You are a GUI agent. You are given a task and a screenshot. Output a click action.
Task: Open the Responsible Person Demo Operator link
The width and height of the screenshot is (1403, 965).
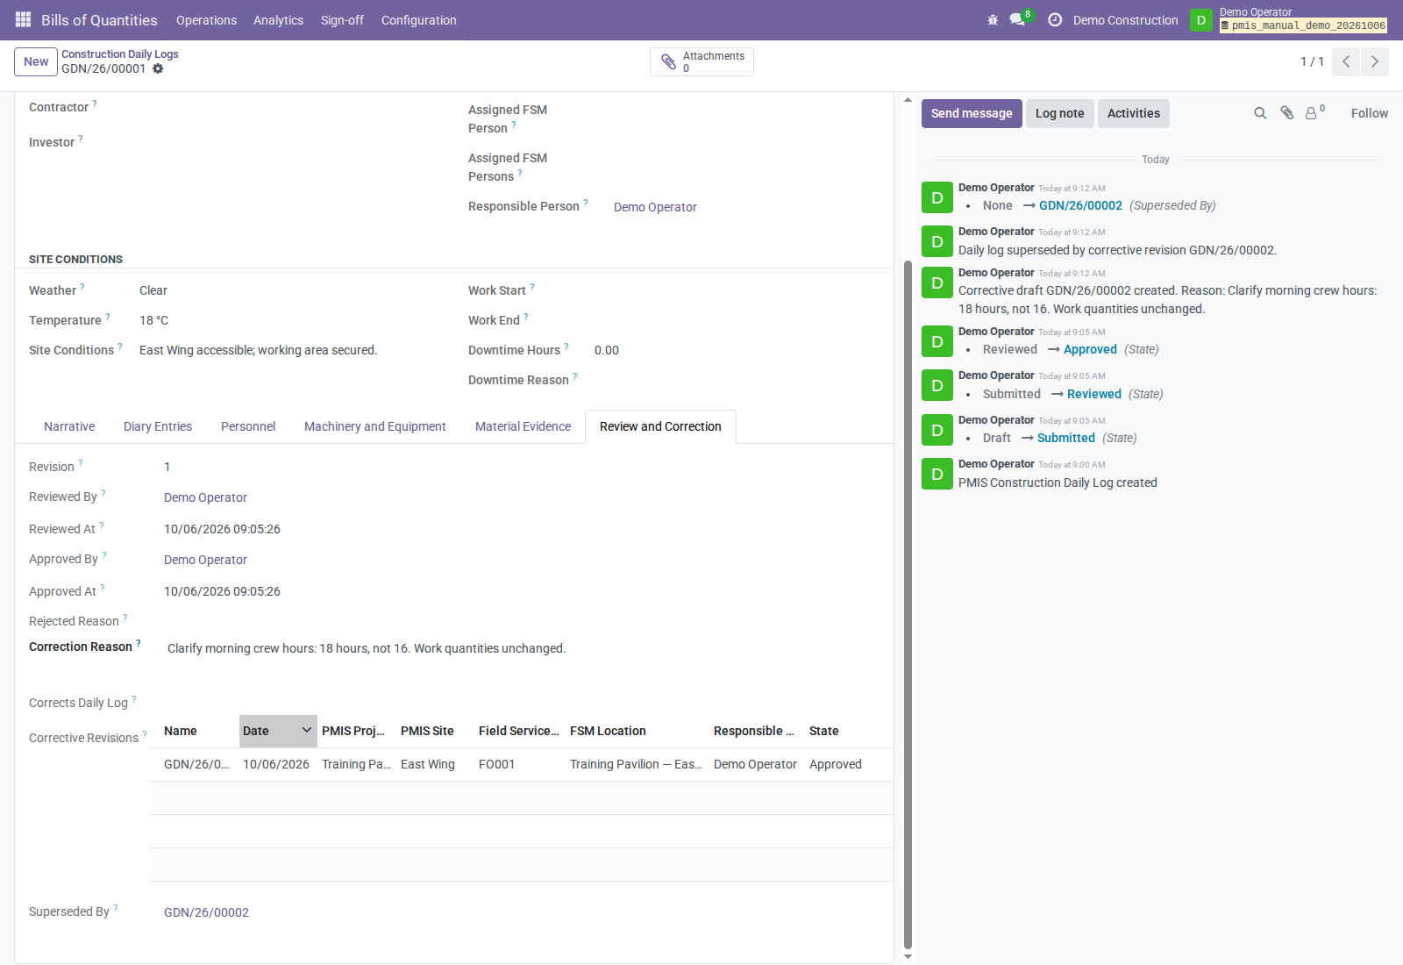655,207
